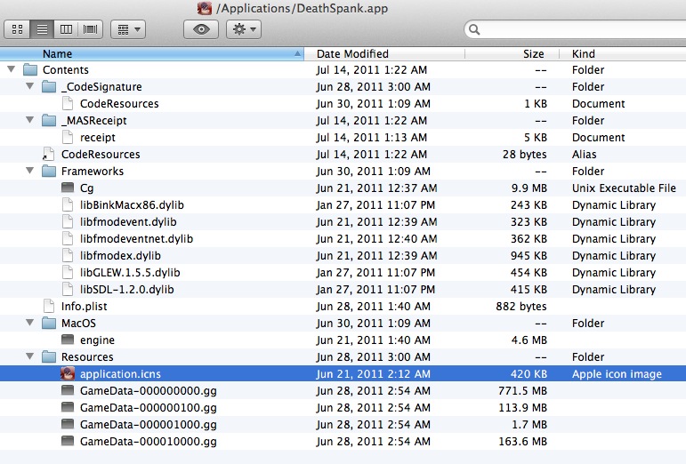This screenshot has height=464, width=686.
Task: Select the _CodeSignature folder icon
Action: pos(49,86)
